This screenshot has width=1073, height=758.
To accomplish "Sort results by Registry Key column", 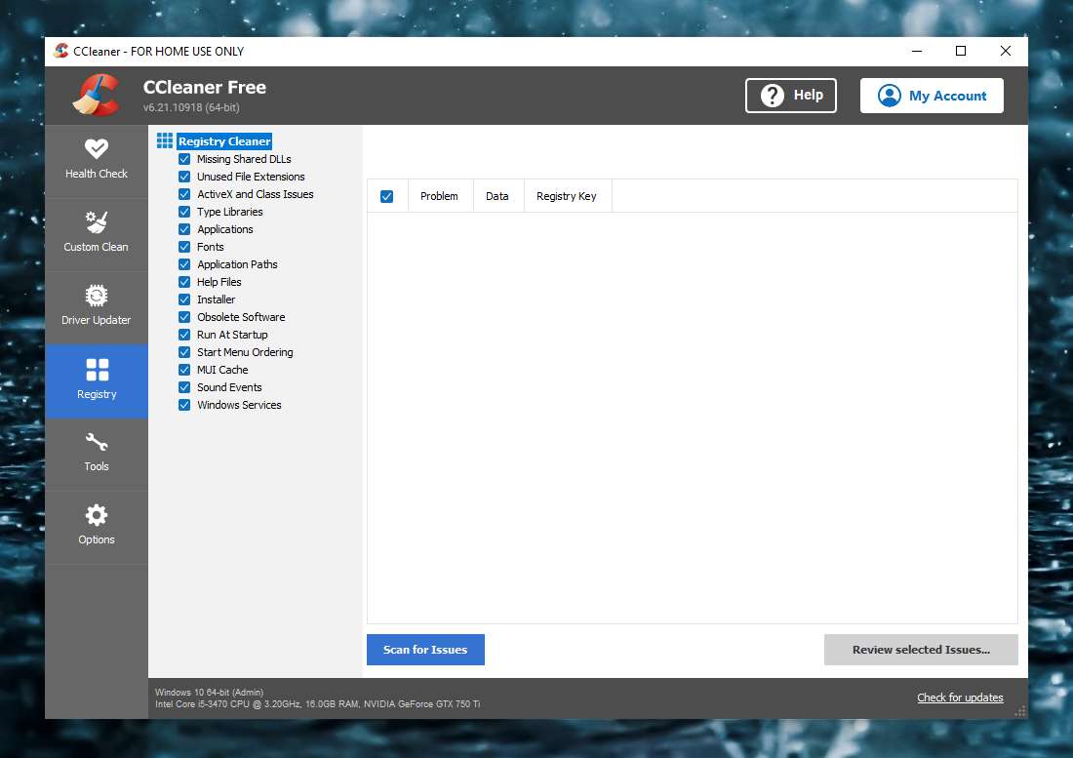I will (568, 196).
